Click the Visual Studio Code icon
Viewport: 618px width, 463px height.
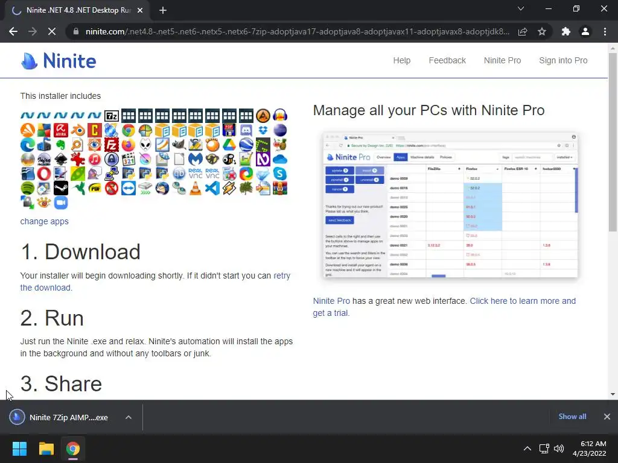pyautogui.click(x=212, y=188)
